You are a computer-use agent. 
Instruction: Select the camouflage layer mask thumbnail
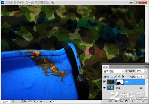(120, 82)
